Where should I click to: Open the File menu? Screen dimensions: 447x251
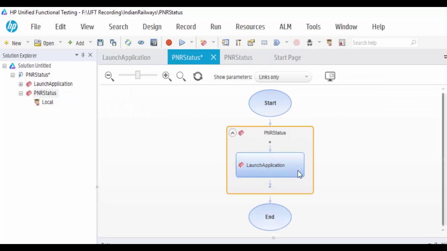click(36, 27)
